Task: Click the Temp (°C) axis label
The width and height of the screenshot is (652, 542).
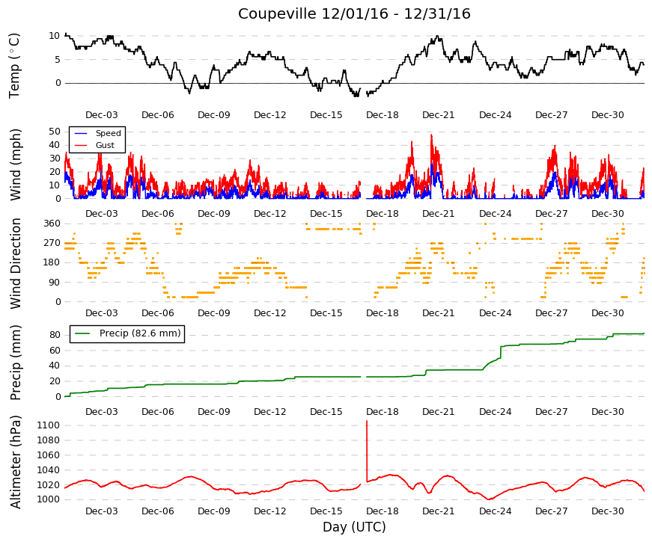Action: point(14,66)
